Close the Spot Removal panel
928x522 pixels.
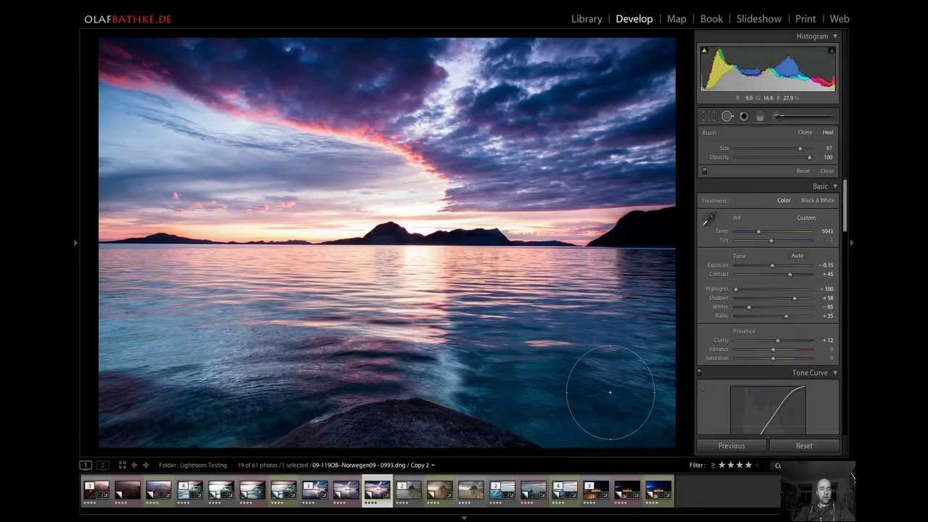pyautogui.click(x=826, y=171)
